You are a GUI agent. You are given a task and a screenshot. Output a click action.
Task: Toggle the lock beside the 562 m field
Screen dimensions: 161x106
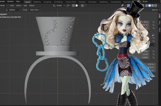point(153,25)
